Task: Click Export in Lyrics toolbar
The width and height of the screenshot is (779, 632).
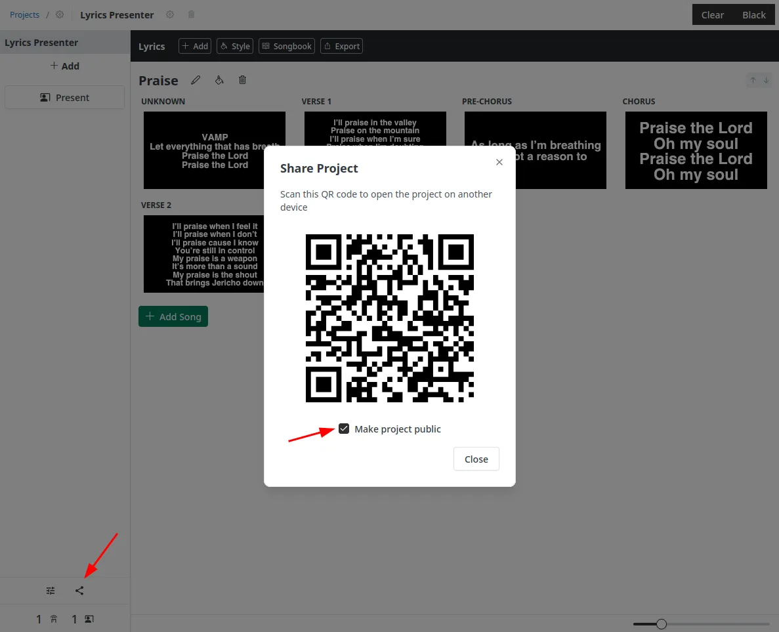Action: pyautogui.click(x=341, y=46)
